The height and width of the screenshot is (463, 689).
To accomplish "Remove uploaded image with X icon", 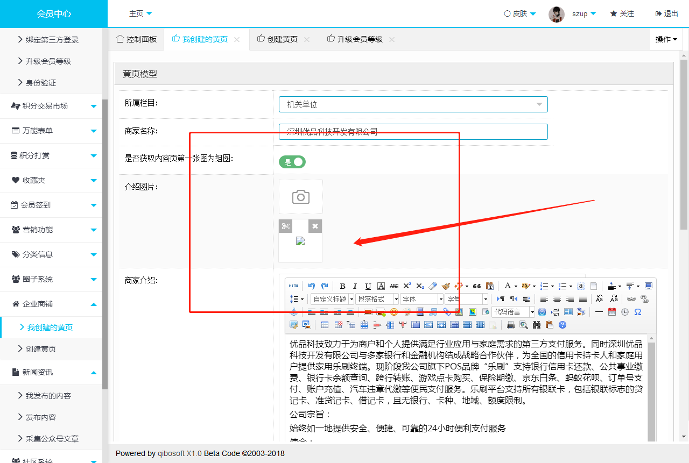I will coord(315,226).
